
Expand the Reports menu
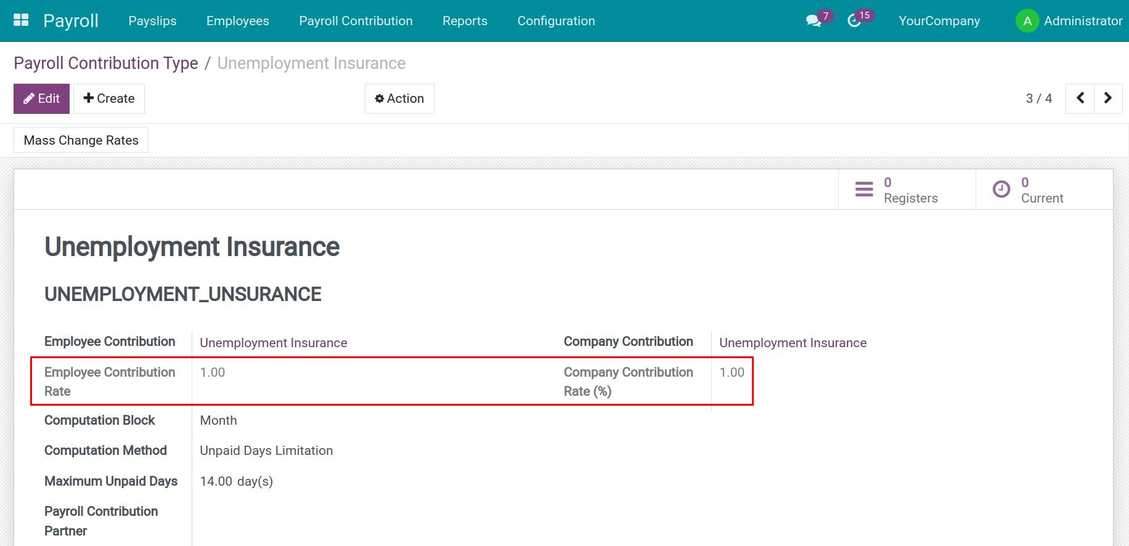click(x=465, y=21)
